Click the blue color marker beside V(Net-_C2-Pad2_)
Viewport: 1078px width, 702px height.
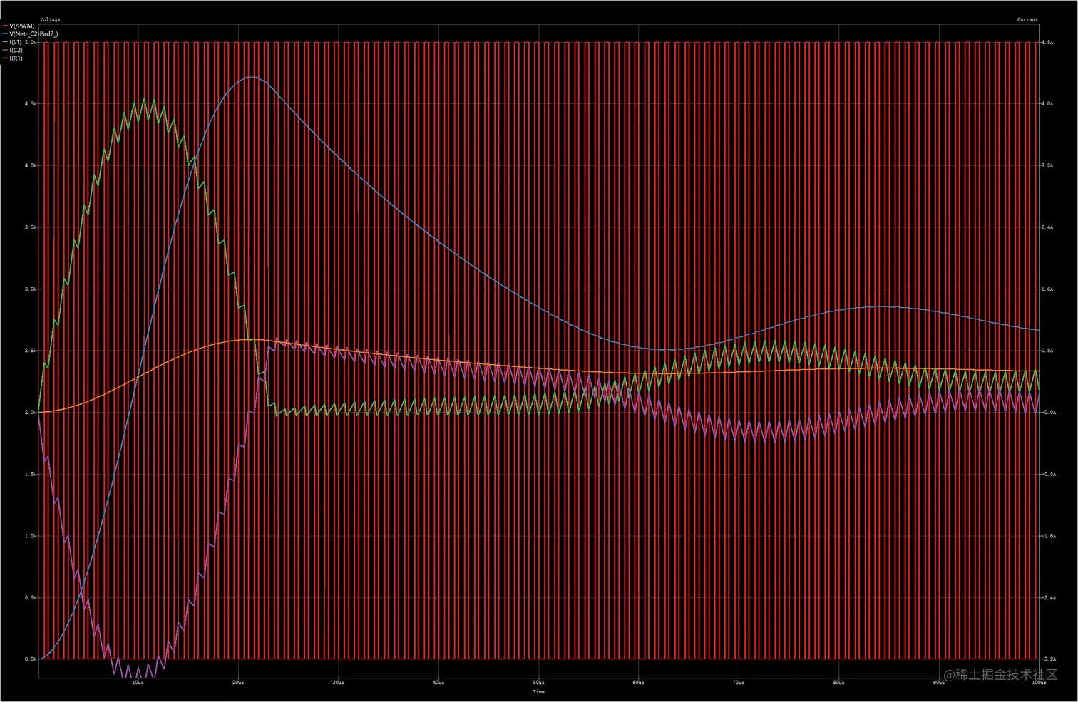coord(4,33)
